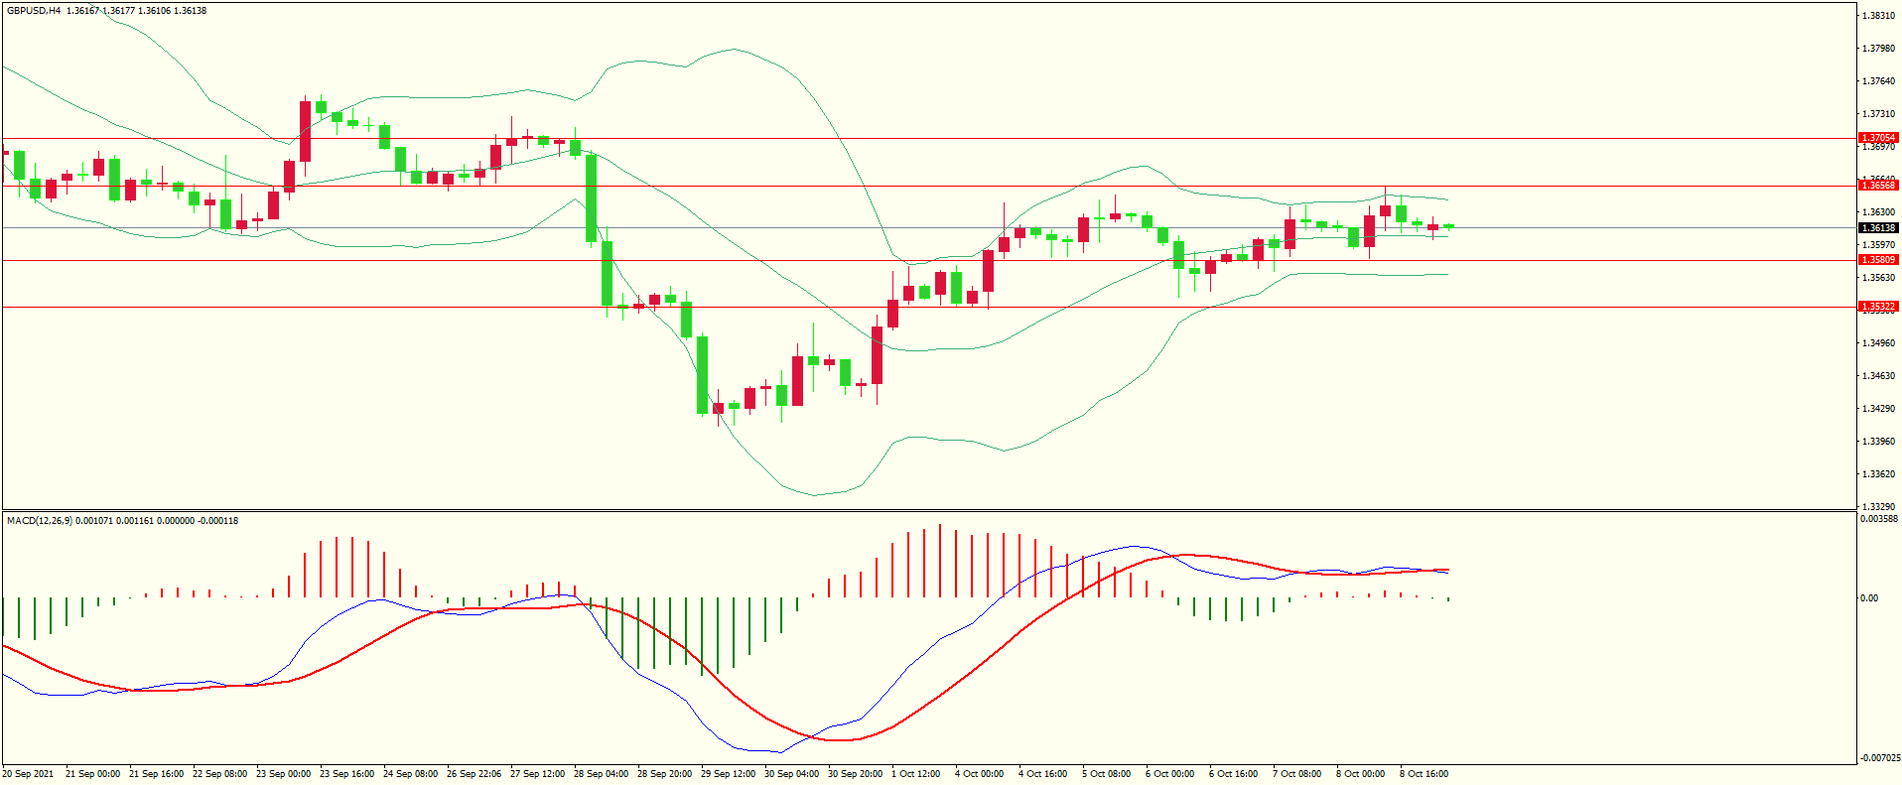The image size is (1902, 785).
Task: Select the red 1.35809 price level tag
Action: 1877,260
